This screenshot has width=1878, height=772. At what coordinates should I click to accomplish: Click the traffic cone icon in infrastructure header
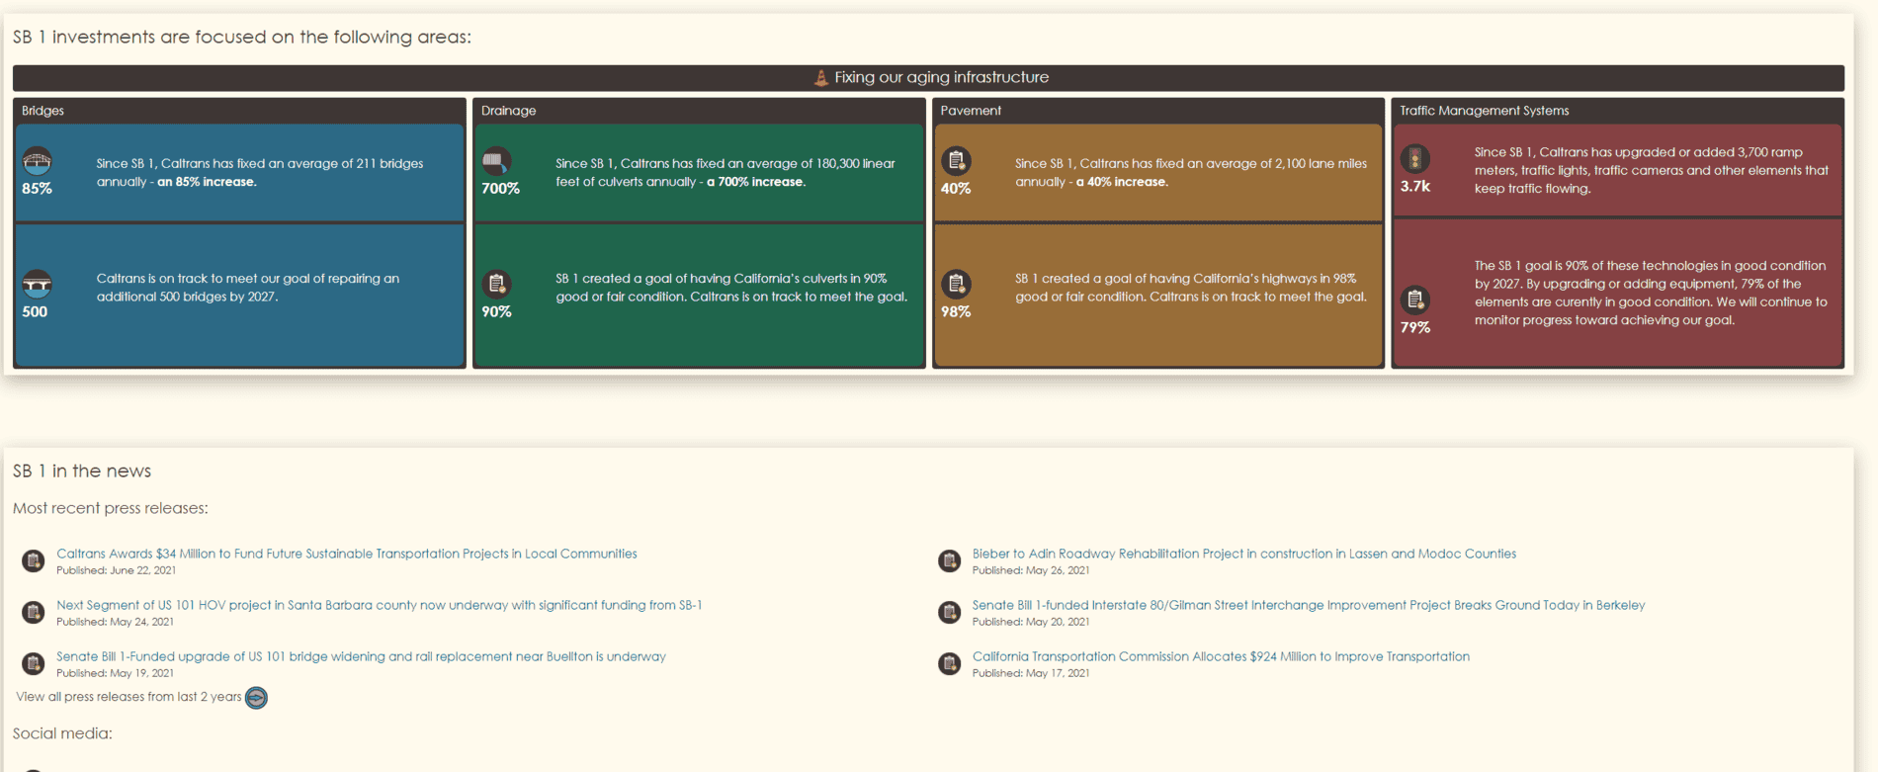pyautogui.click(x=820, y=77)
